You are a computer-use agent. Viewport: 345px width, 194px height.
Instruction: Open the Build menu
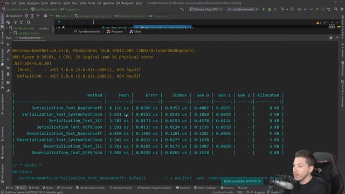[x=66, y=3]
